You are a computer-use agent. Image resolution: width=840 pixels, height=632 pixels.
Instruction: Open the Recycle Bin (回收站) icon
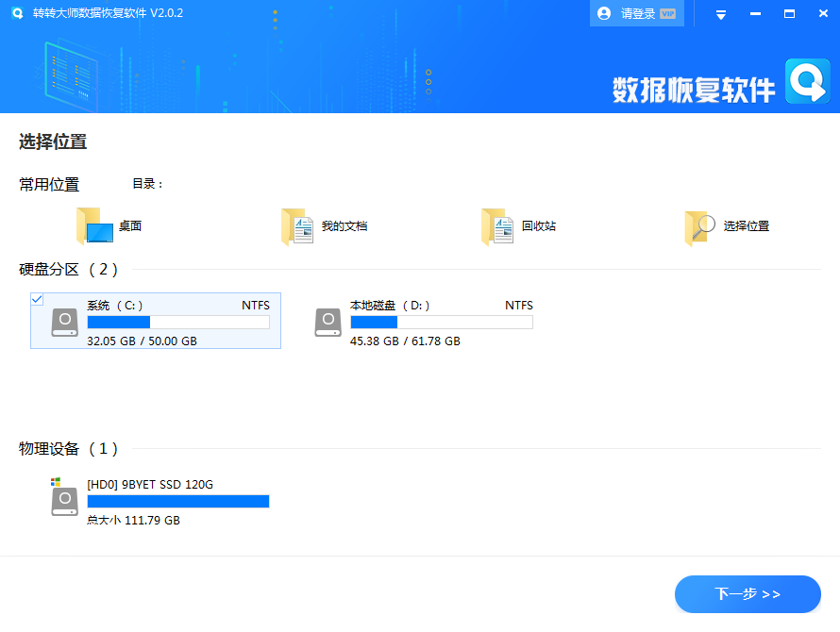[x=497, y=226]
